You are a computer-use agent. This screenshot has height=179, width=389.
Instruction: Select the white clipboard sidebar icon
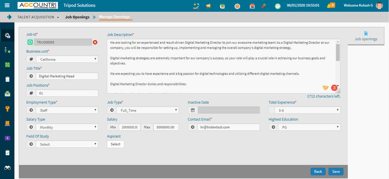click(x=7, y=79)
